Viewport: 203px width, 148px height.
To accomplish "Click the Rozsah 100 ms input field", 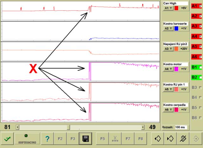I will click(x=181, y=127).
